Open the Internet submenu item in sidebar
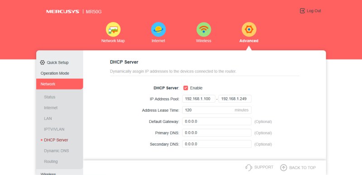 click(x=51, y=108)
